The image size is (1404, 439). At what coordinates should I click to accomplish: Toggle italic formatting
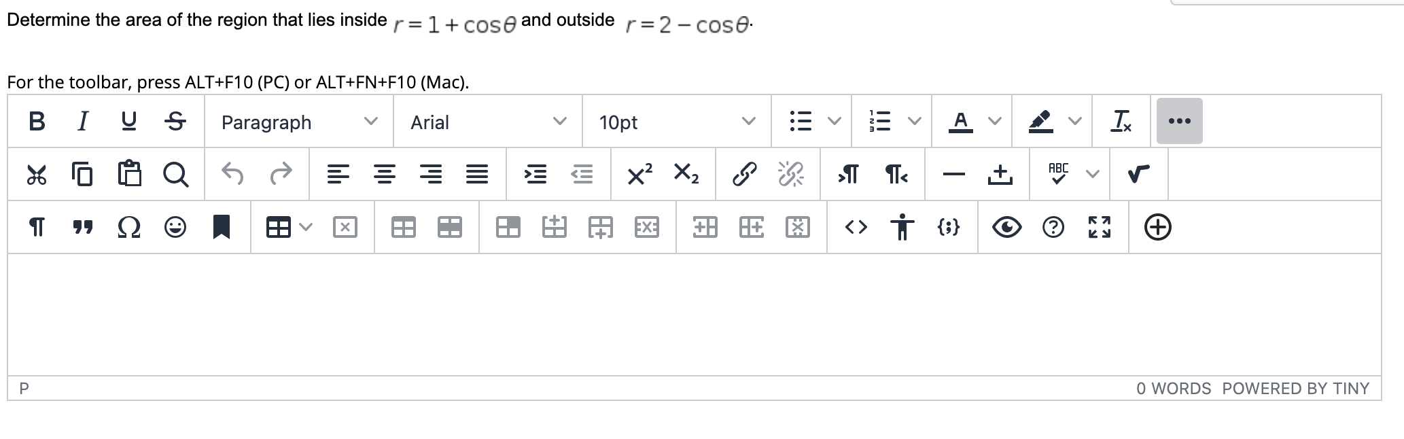tap(82, 121)
